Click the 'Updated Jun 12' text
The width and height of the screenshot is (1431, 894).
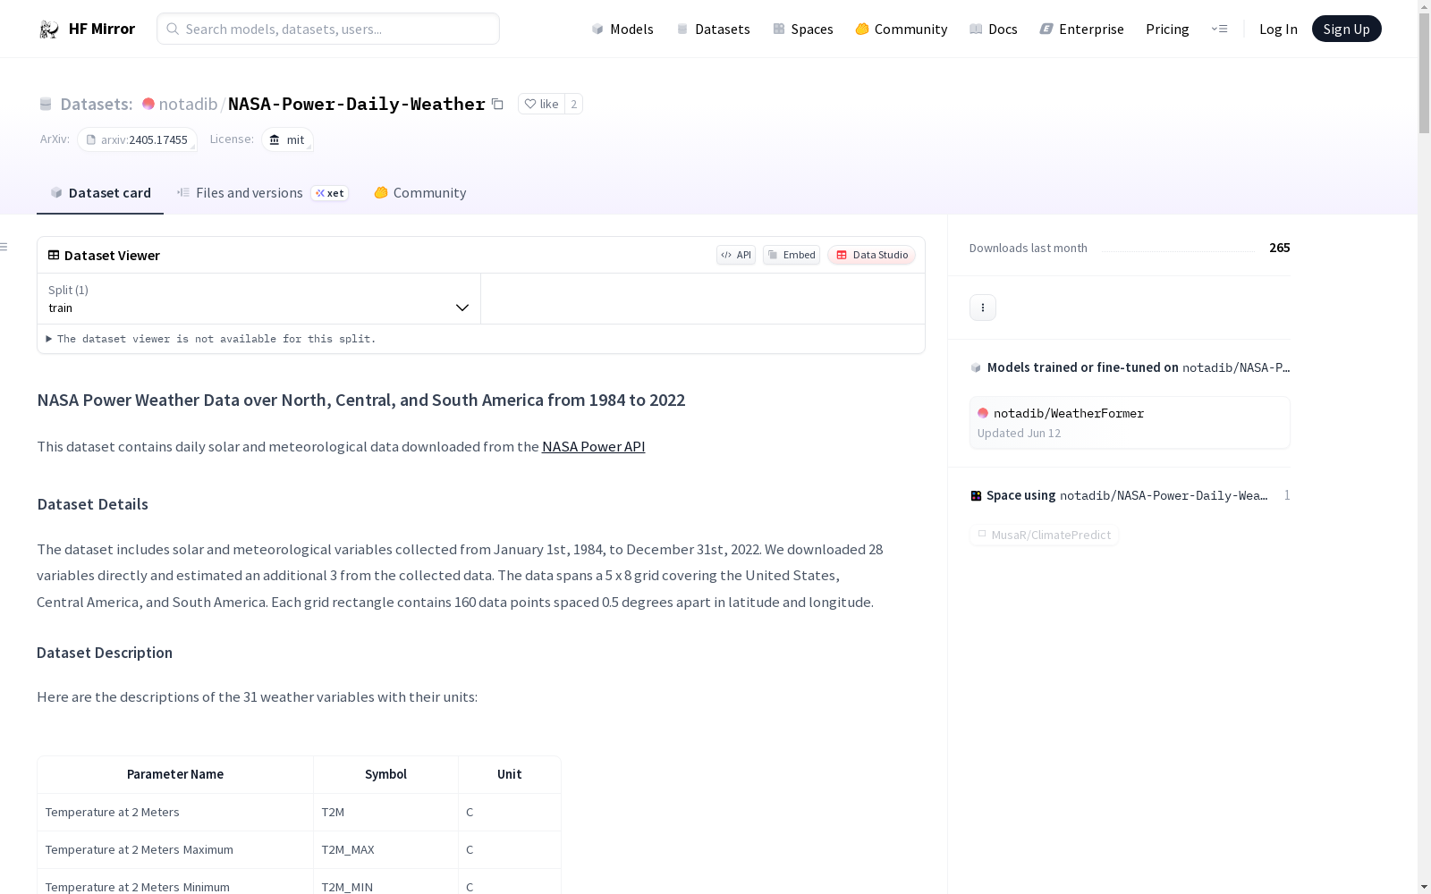coord(1019,434)
